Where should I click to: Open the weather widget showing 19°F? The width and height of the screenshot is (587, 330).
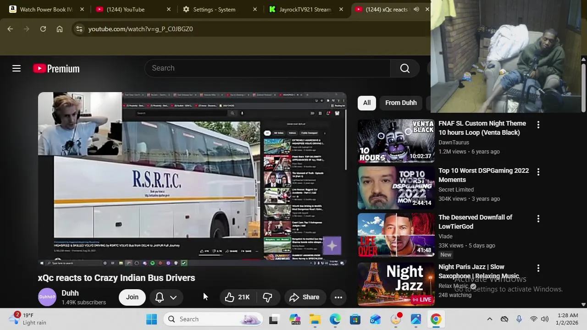pyautogui.click(x=28, y=319)
